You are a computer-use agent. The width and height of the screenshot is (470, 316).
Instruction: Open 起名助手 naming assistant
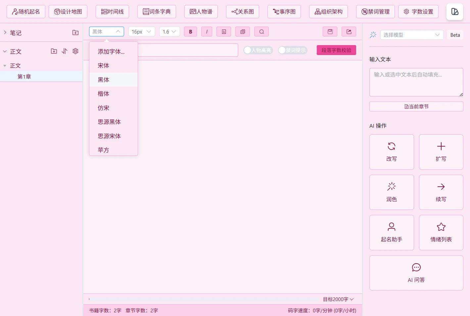click(392, 232)
